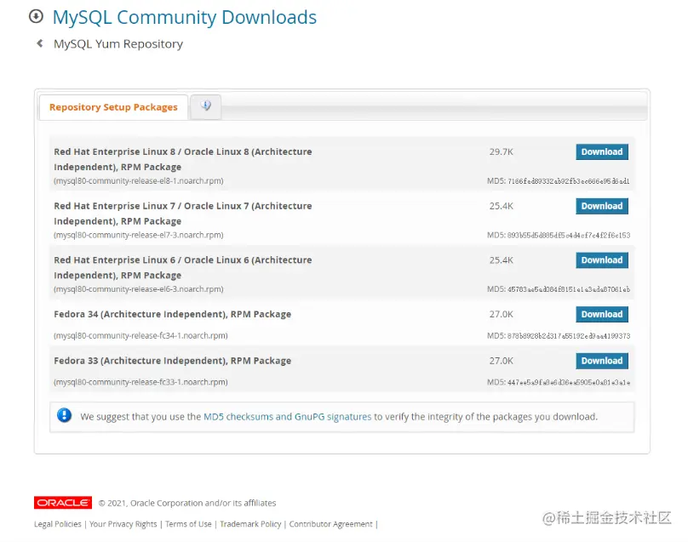
Task: Click the mysql80-community-release-fc34-1.noarch.rpm filename
Action: 140,335
